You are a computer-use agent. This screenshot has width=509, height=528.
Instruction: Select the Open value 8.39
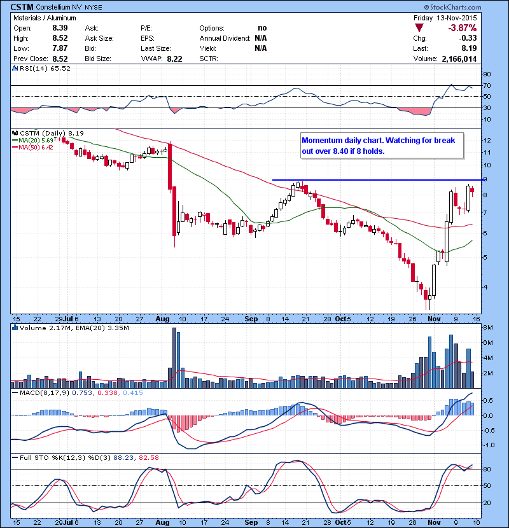point(60,28)
